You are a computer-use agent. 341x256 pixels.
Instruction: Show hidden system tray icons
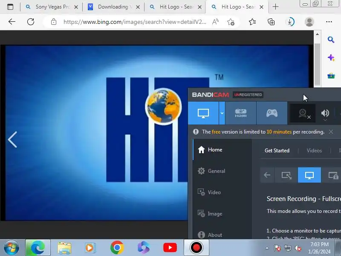[x=267, y=248]
